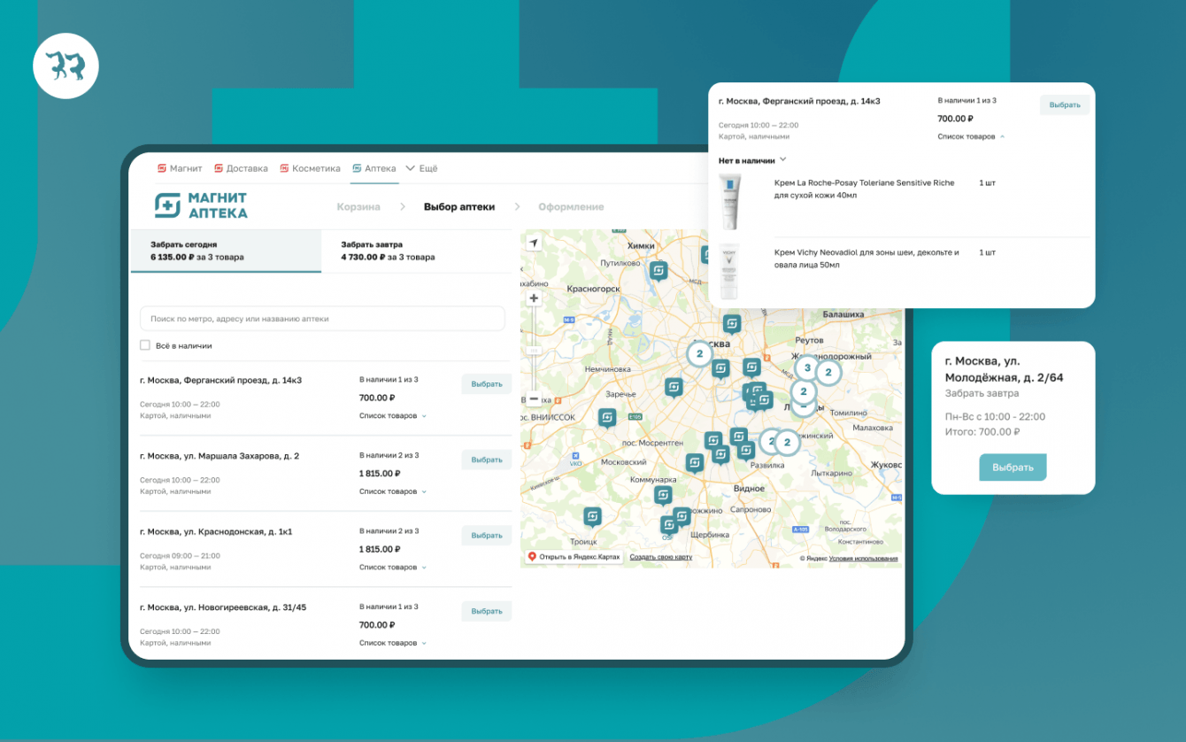Click the map zoom slider handle
The height and width of the screenshot is (742, 1186).
pos(534,352)
